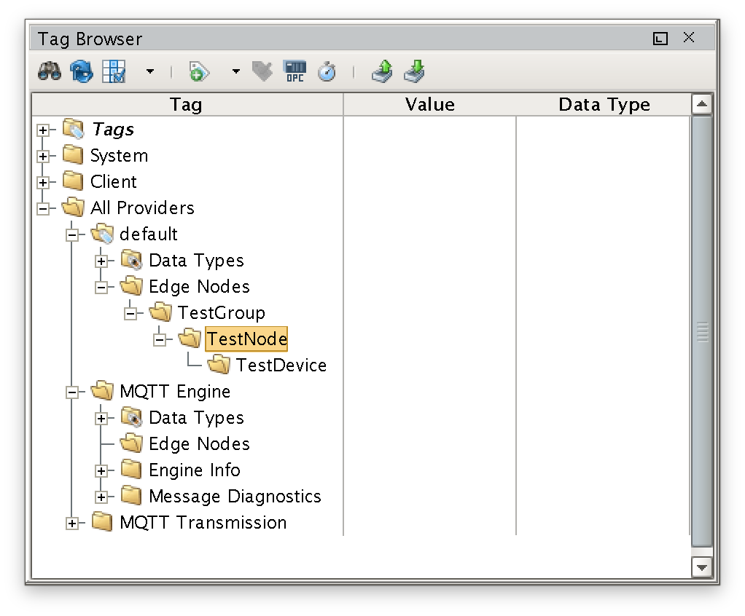Select Data Types label under default
The image size is (745, 616).
click(196, 261)
